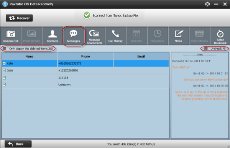Image resolution: width=230 pixels, height=148 pixels.
Task: Close the Pavtube window
Action: (x=225, y=4)
